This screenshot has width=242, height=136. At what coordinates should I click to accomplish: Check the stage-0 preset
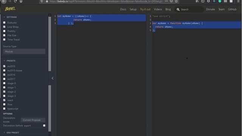[4, 83]
